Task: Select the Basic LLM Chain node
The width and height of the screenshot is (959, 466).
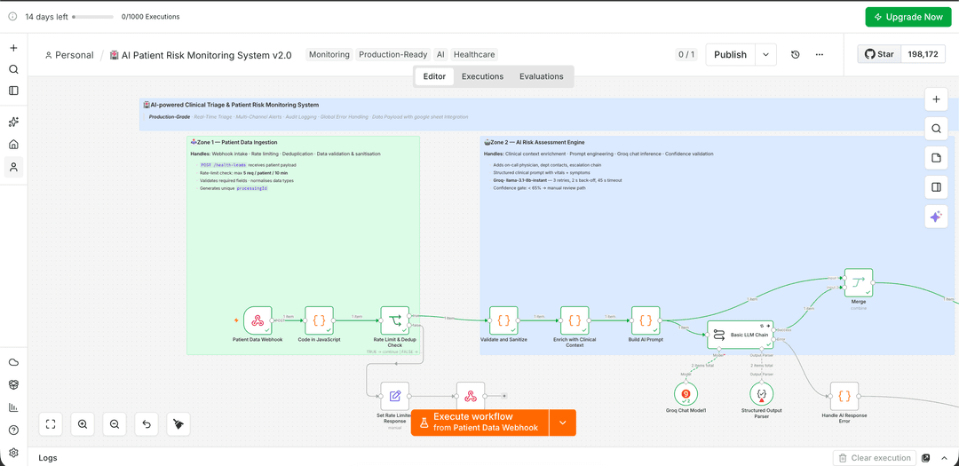Action: click(741, 335)
